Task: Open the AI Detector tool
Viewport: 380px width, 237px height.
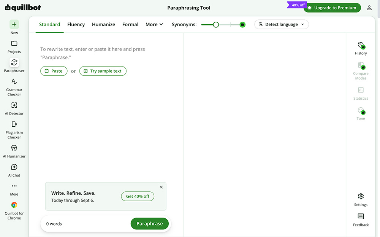Action: click(14, 108)
